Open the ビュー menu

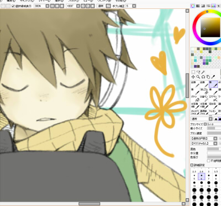[88, 1]
